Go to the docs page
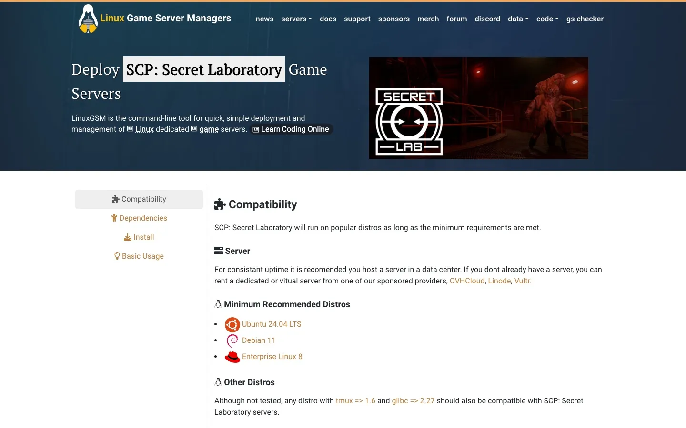 coord(328,19)
